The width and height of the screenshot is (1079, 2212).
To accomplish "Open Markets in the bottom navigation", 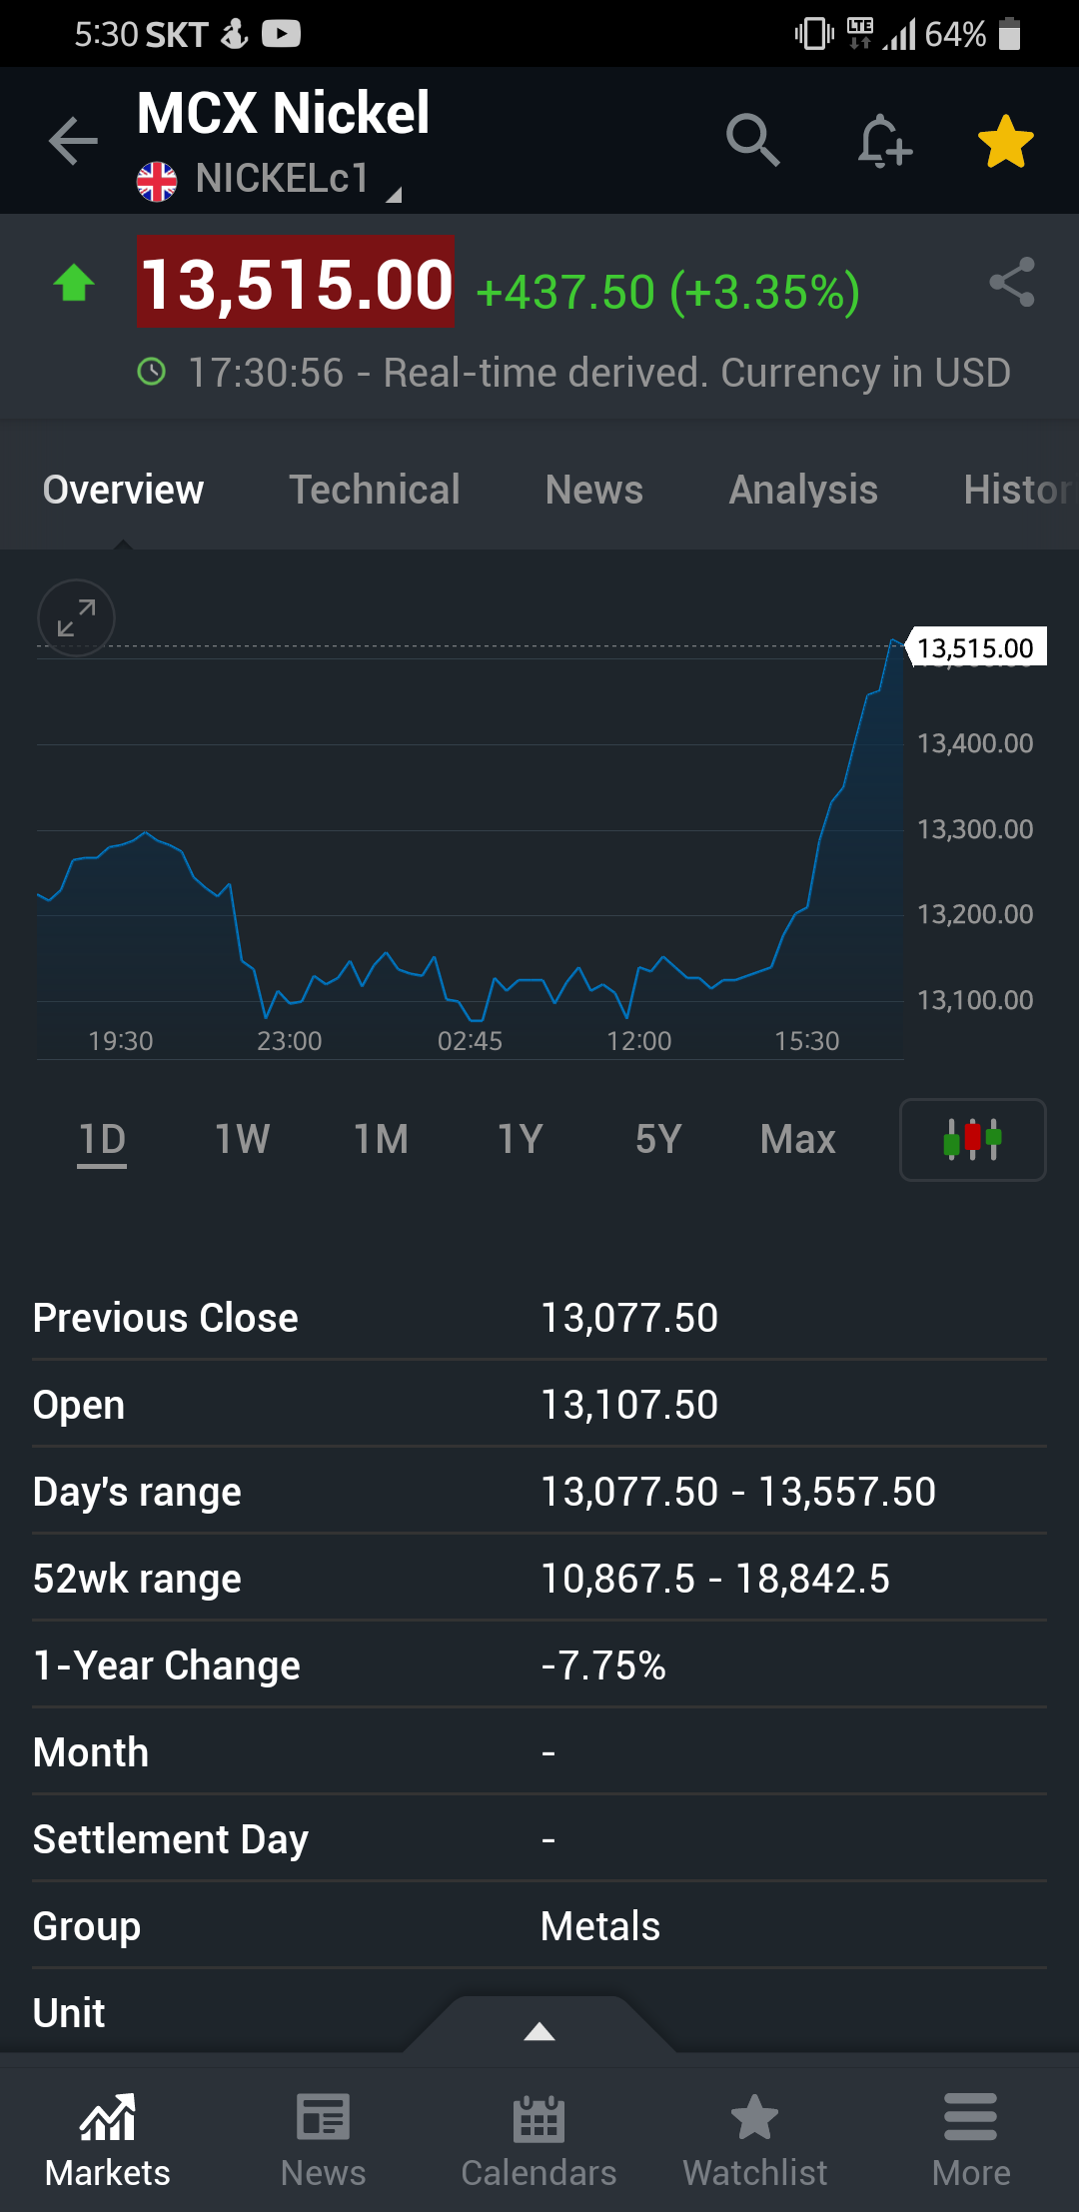I will pos(108,2141).
